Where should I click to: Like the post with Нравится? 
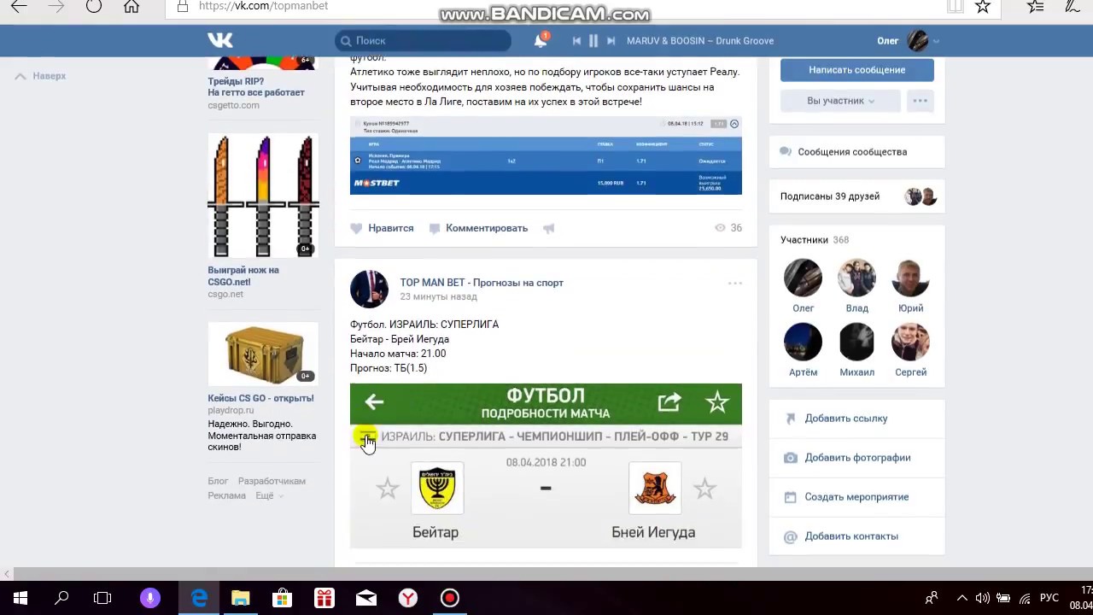tap(382, 228)
